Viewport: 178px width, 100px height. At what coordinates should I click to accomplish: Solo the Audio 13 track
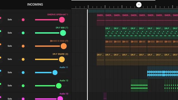(10, 86)
